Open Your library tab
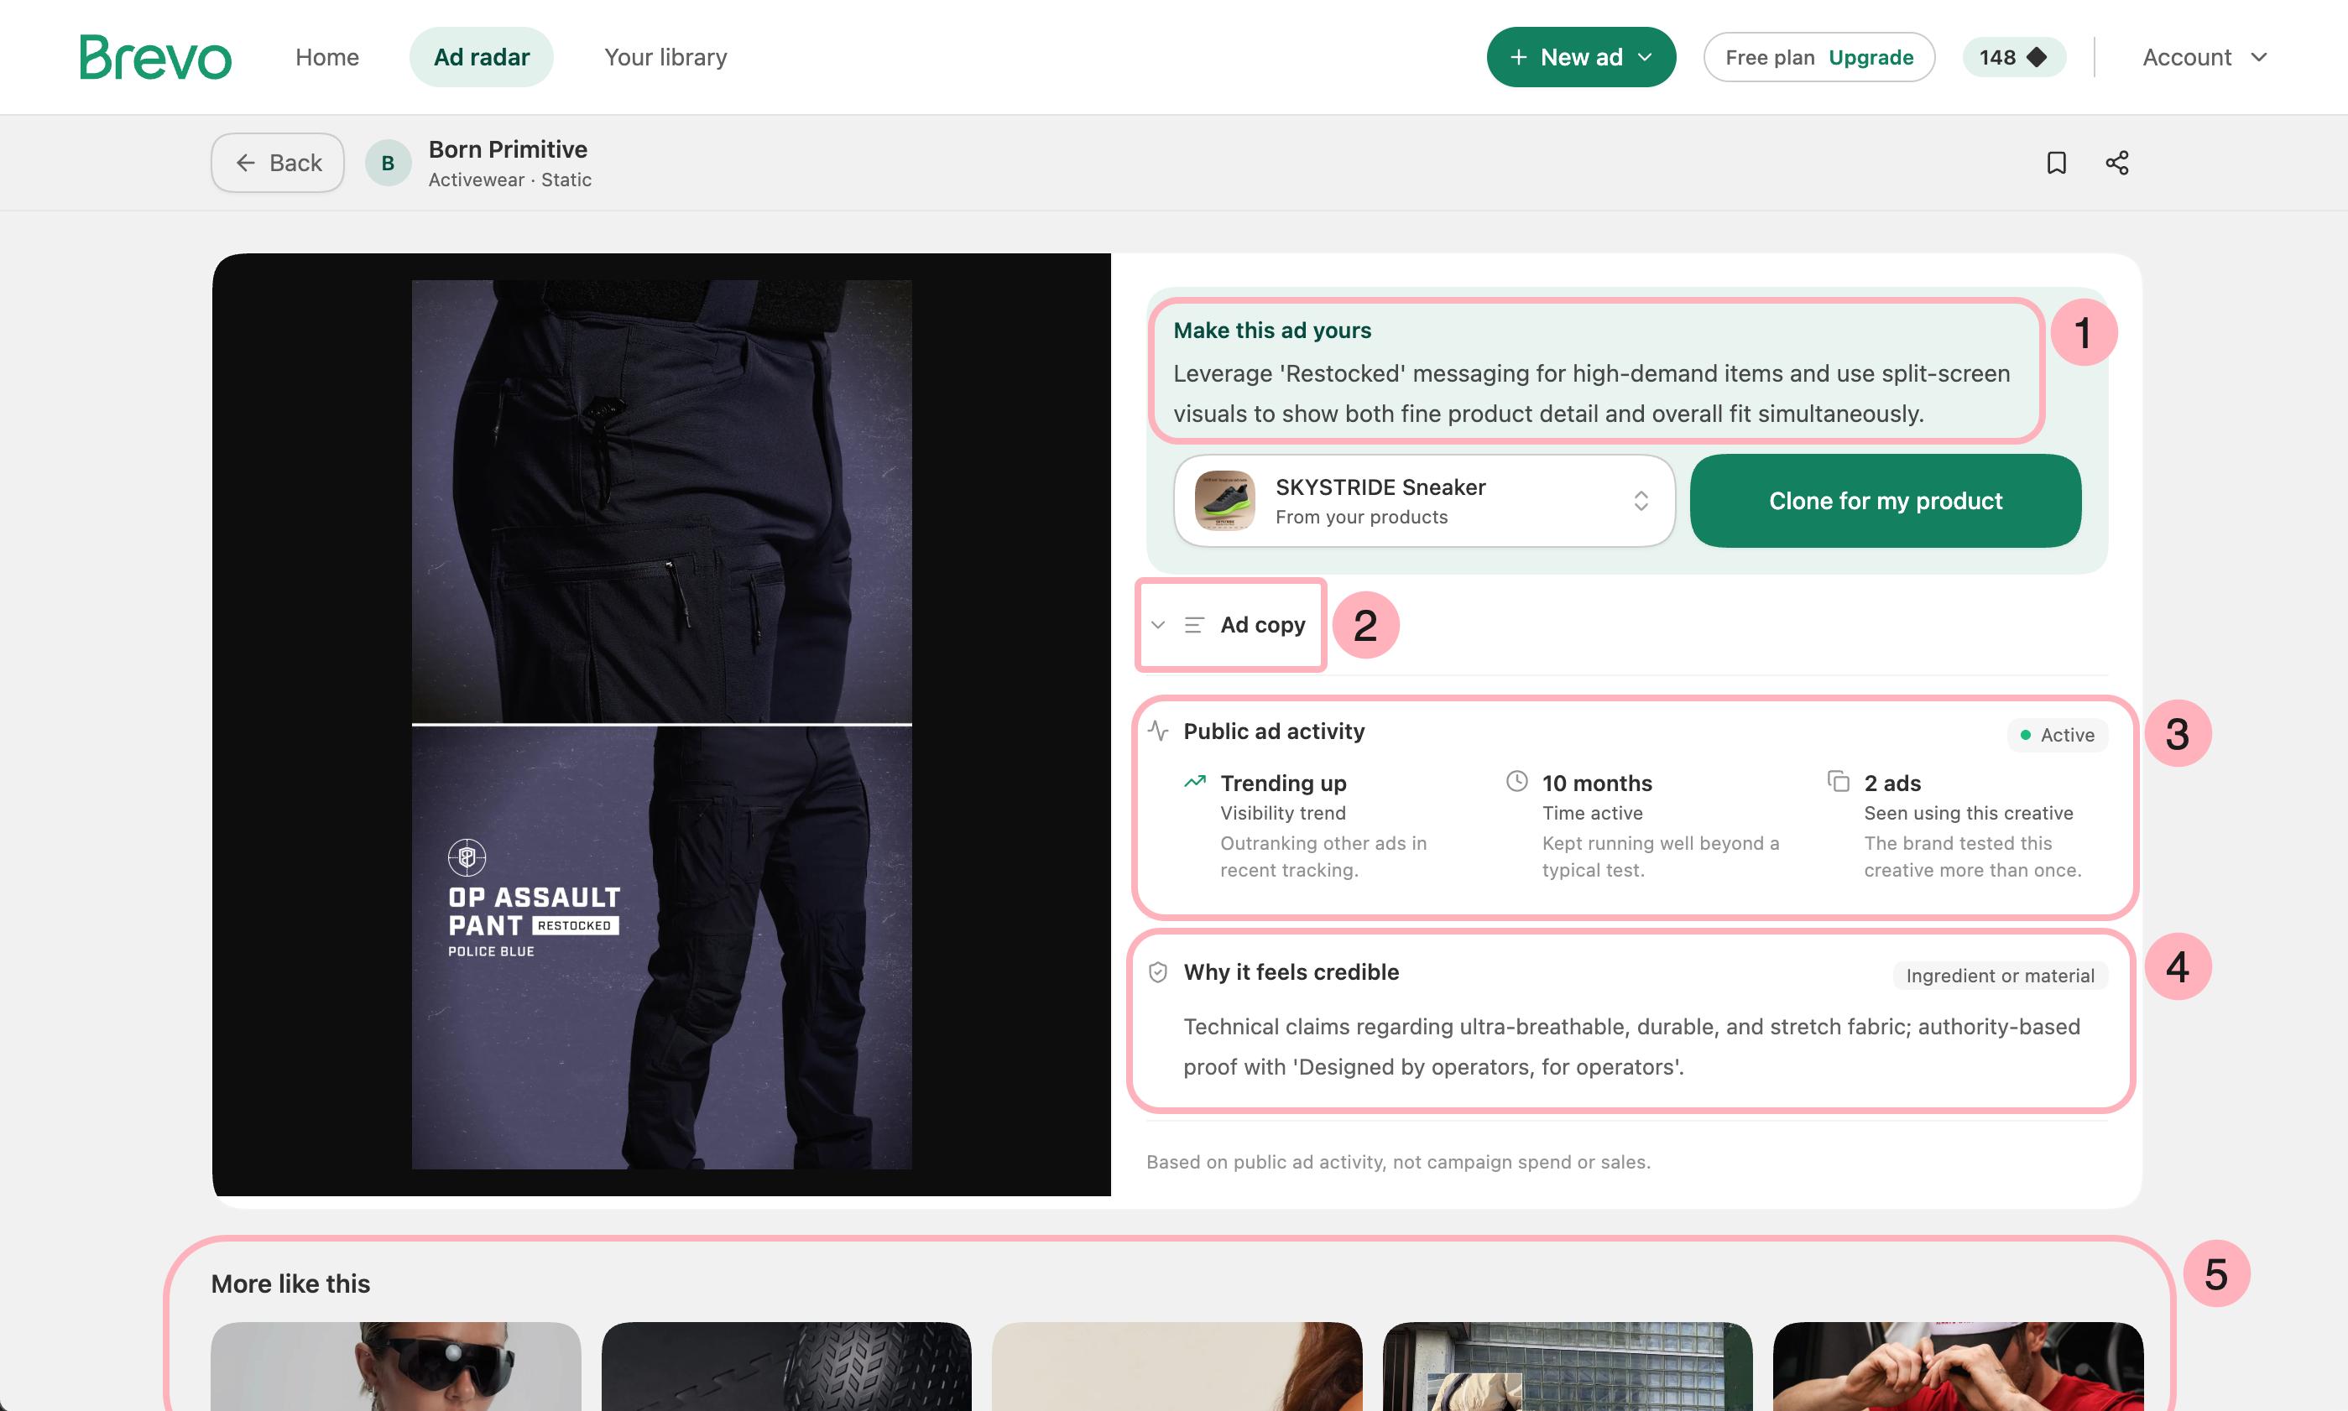Image resolution: width=2348 pixels, height=1411 pixels. (665, 57)
